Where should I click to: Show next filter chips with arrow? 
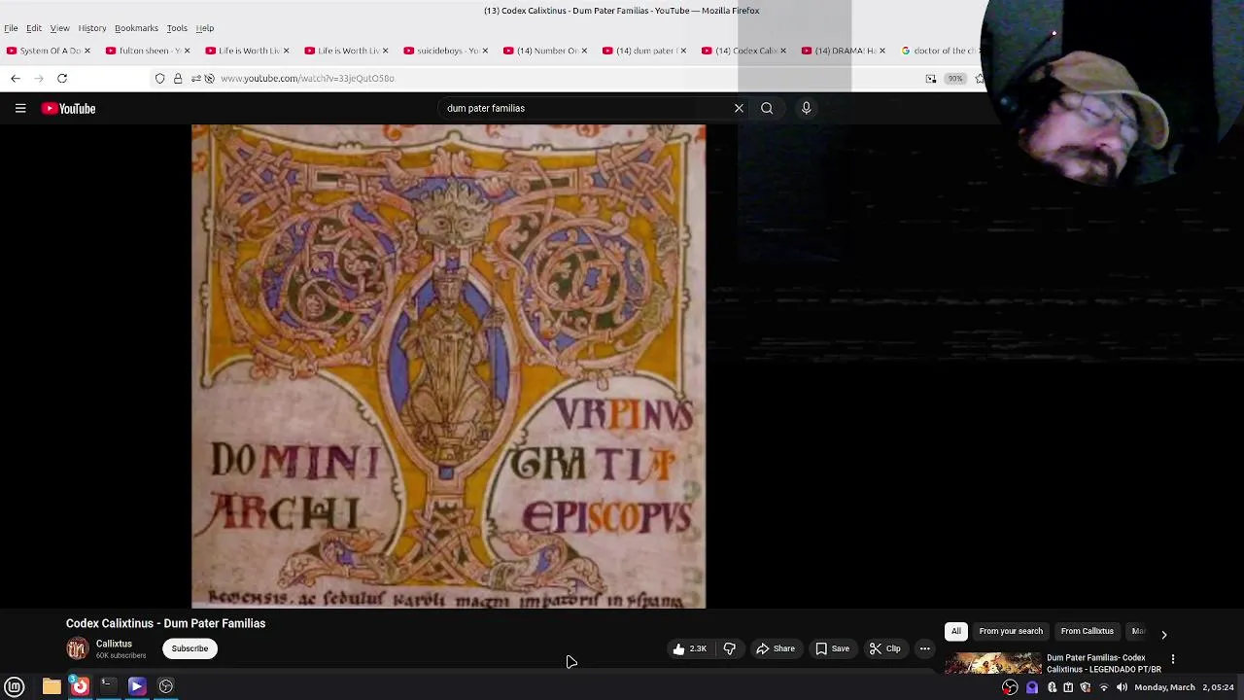pyautogui.click(x=1163, y=634)
